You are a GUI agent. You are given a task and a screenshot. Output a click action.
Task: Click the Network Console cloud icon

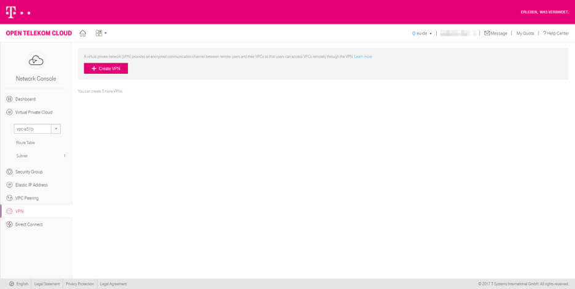point(36,60)
